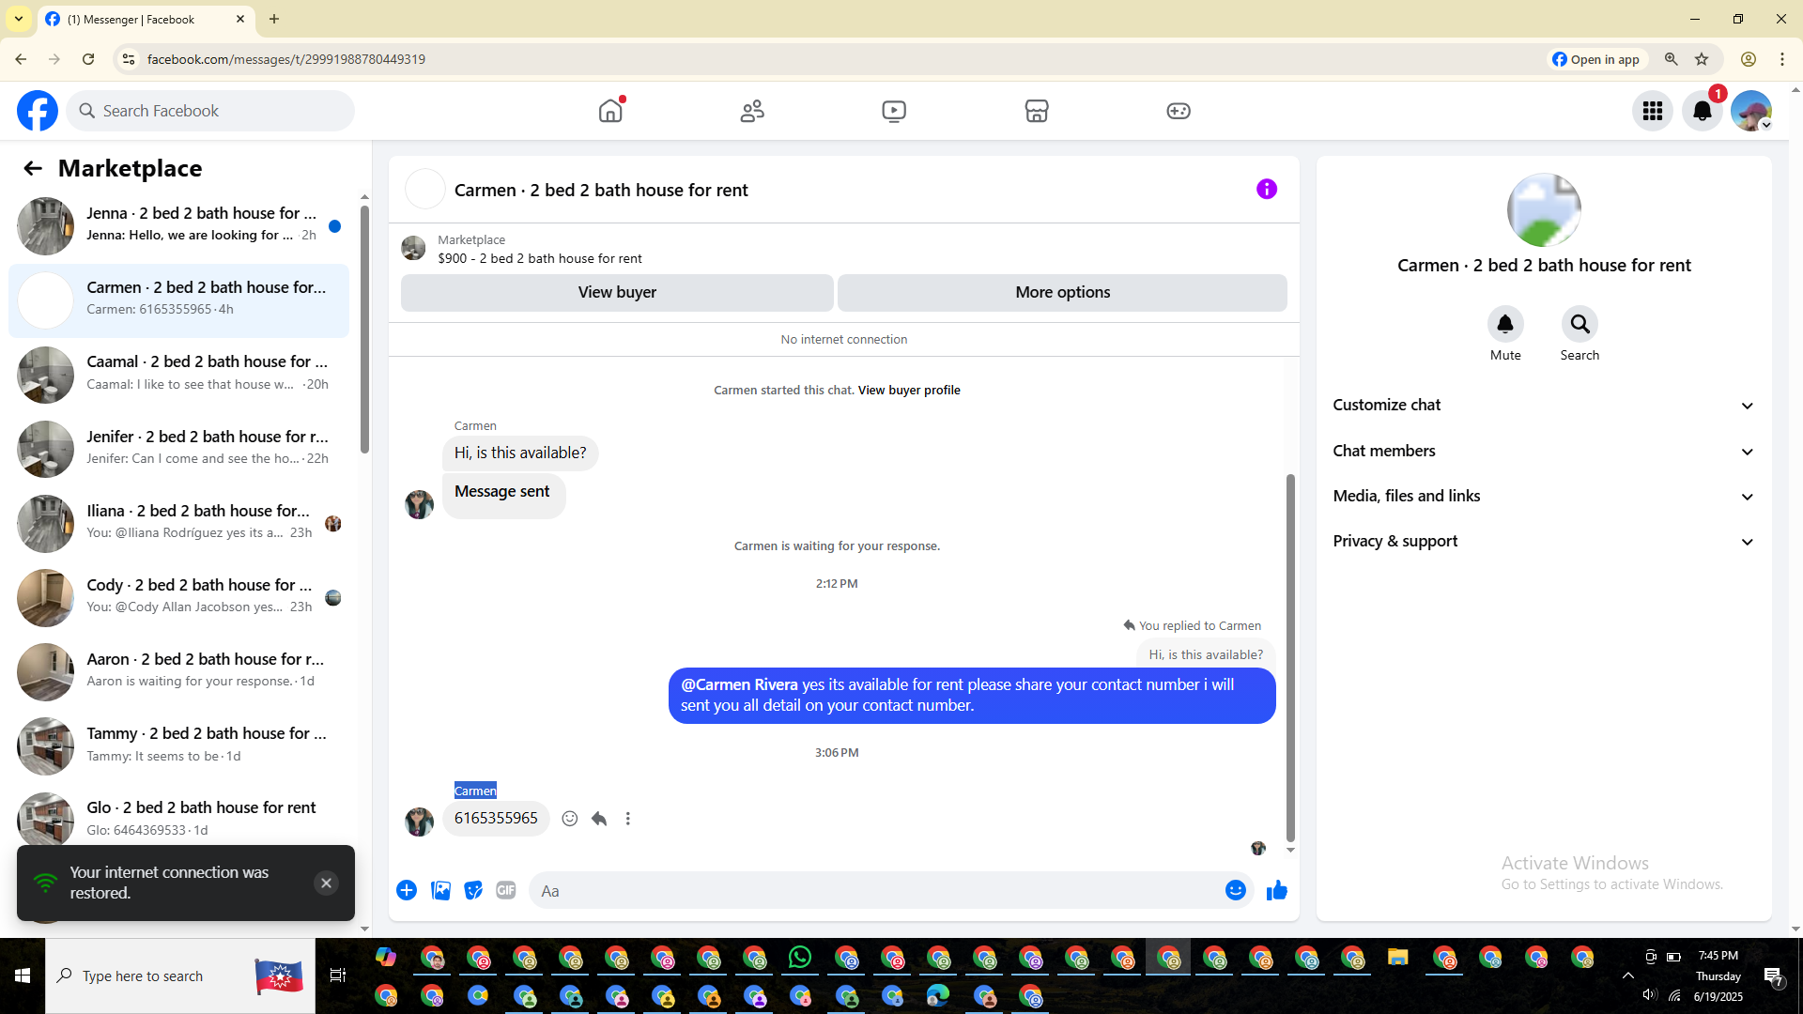Expand the Privacy & support section
1803x1014 pixels.
click(x=1544, y=541)
